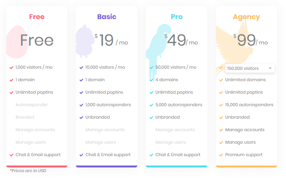Select the Basic plan heading
Screen dimensions: 286x178
107,17
